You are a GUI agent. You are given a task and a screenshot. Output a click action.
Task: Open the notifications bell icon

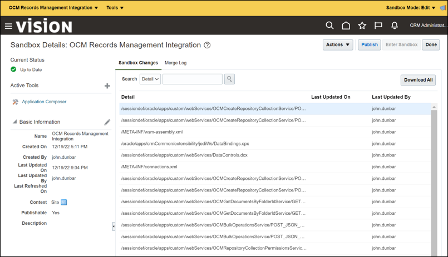tap(394, 26)
